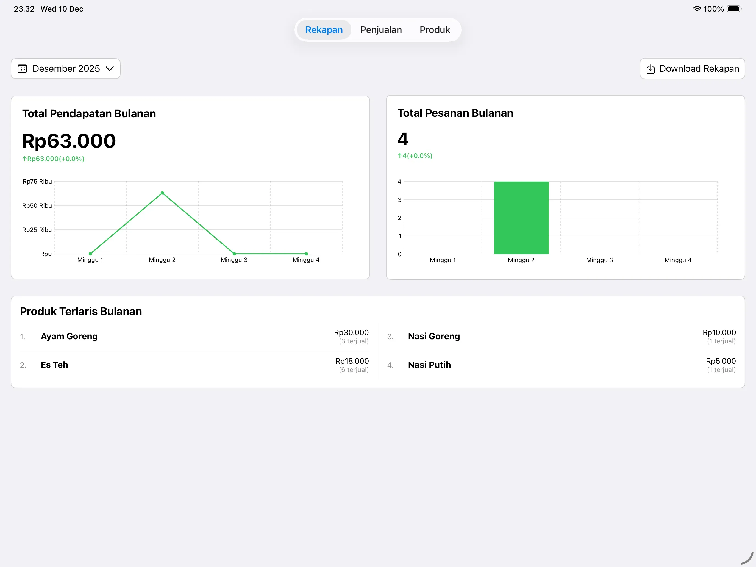Expand the Desember 2025 chevron dropdown

[x=110, y=69]
